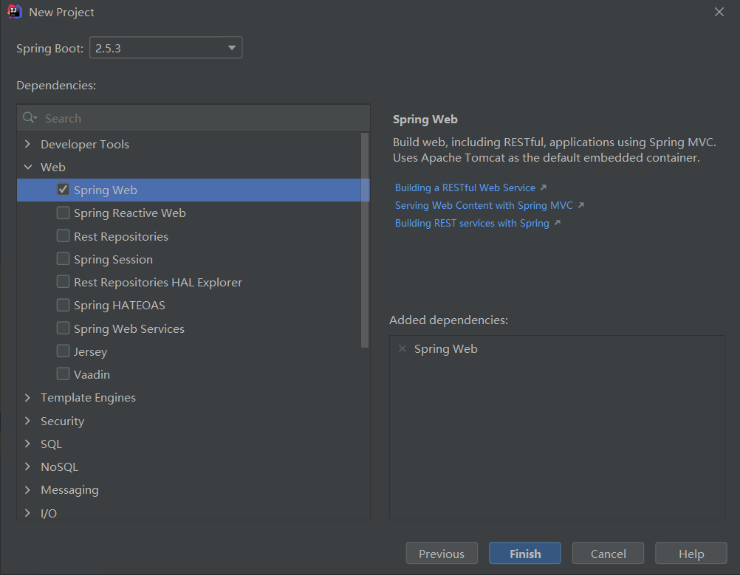Uncheck the Spring Web checkbox
This screenshot has height=575, width=740.
(63, 190)
